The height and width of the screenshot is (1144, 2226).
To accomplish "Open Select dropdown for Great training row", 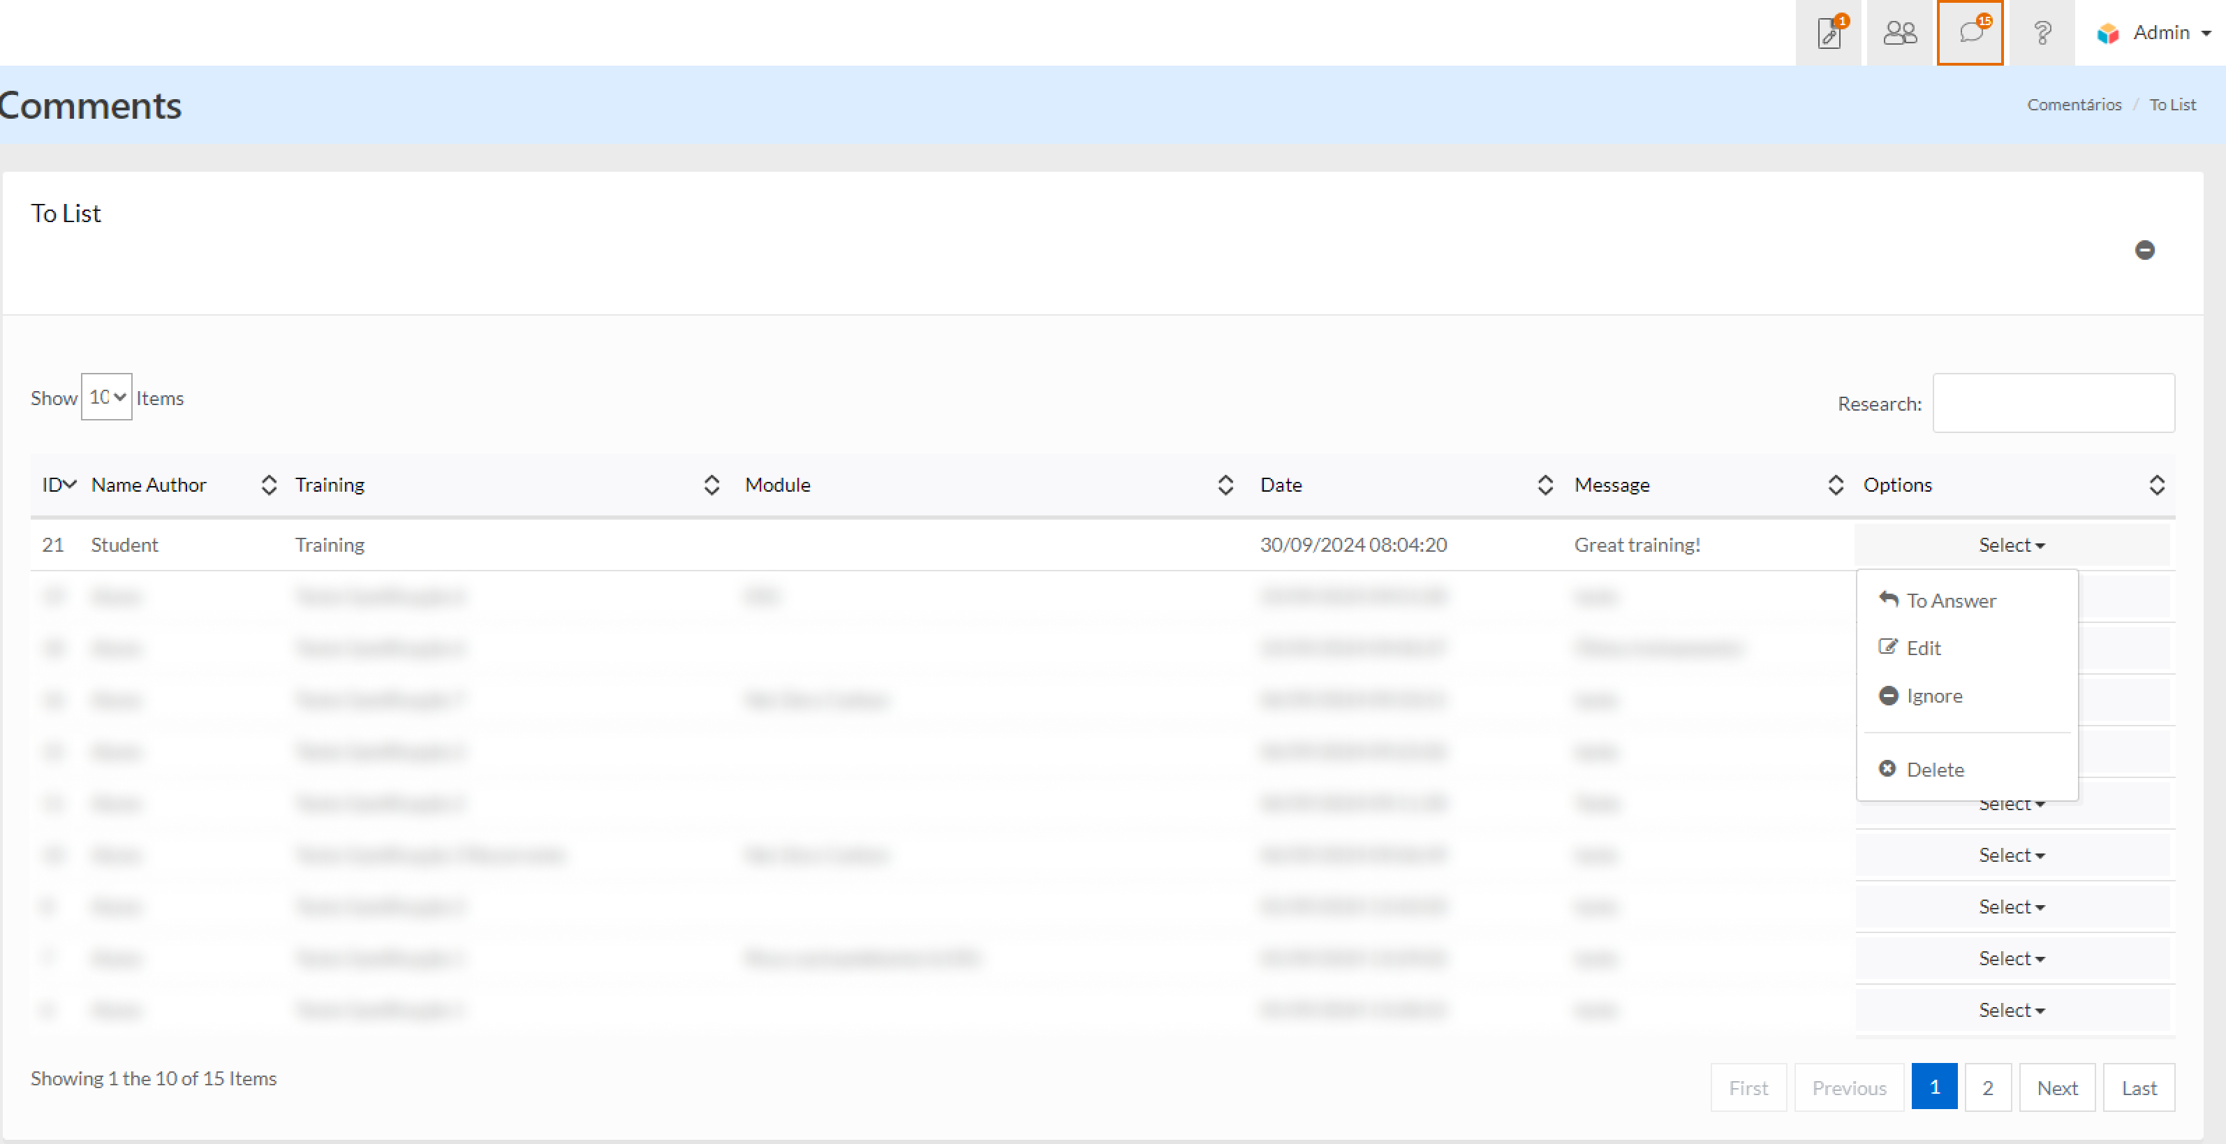I will [x=2011, y=545].
